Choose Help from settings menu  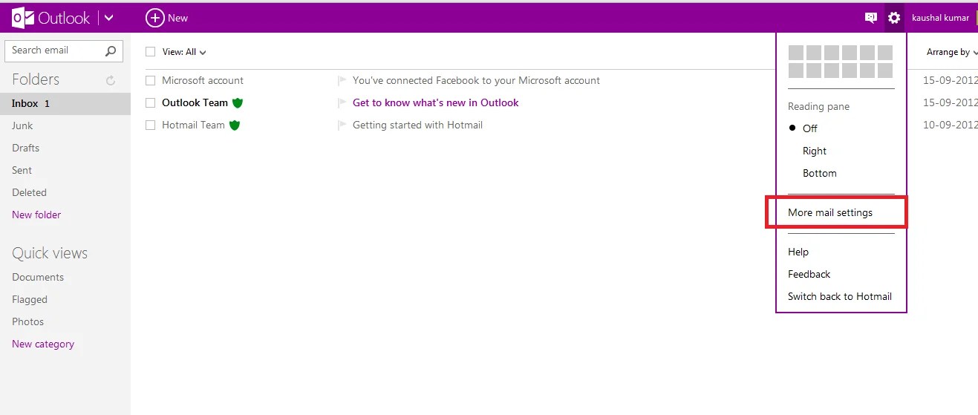[x=798, y=252]
